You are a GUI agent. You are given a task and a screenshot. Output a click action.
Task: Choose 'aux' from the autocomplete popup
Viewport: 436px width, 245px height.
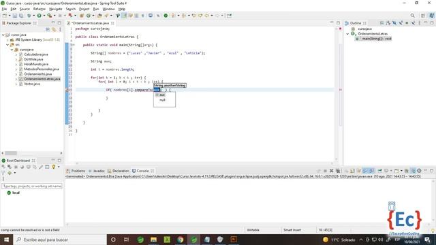pos(162,95)
